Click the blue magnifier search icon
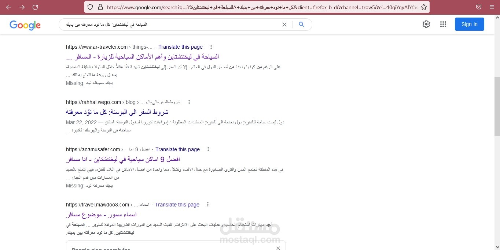 point(301,25)
